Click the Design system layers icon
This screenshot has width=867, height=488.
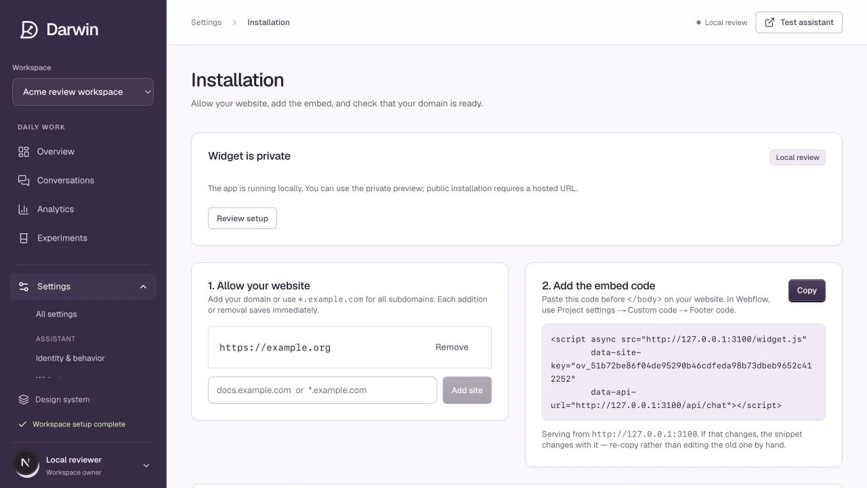(24, 399)
